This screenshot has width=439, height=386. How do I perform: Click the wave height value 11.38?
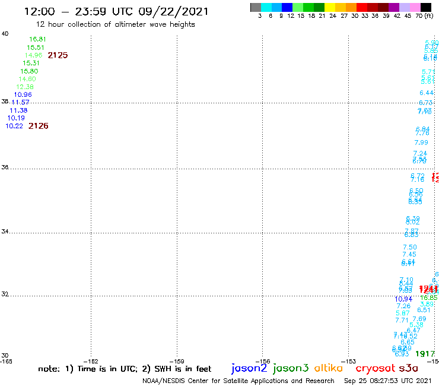click(x=18, y=110)
